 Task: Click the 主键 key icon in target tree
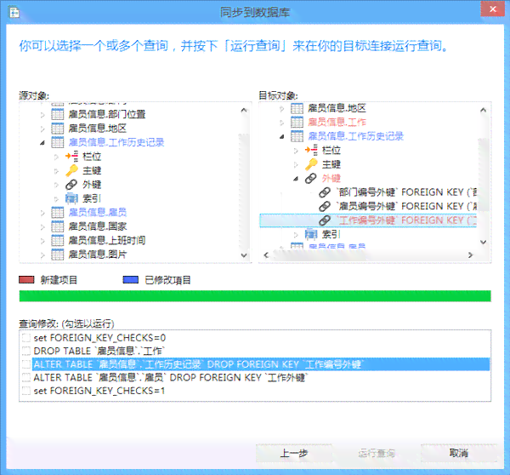tap(311, 164)
